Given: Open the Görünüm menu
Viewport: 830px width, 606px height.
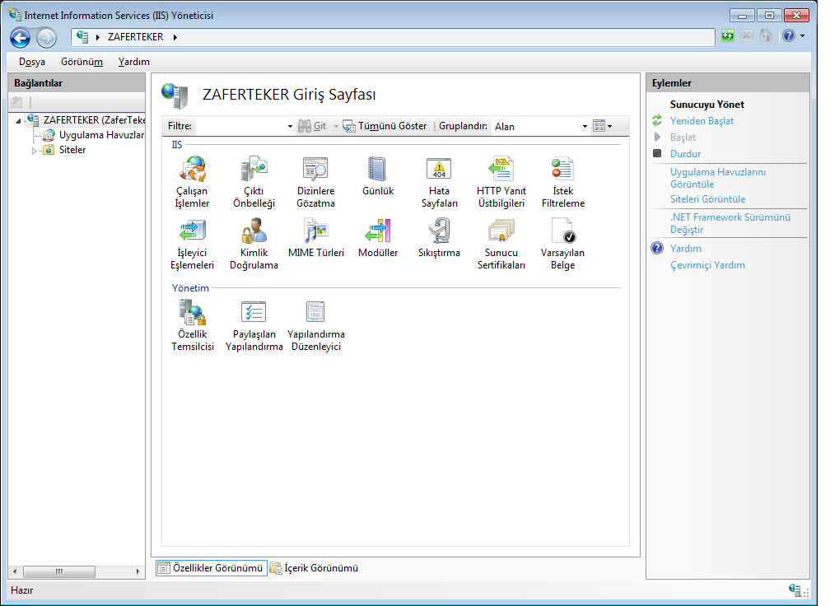Looking at the screenshot, I should (x=82, y=62).
